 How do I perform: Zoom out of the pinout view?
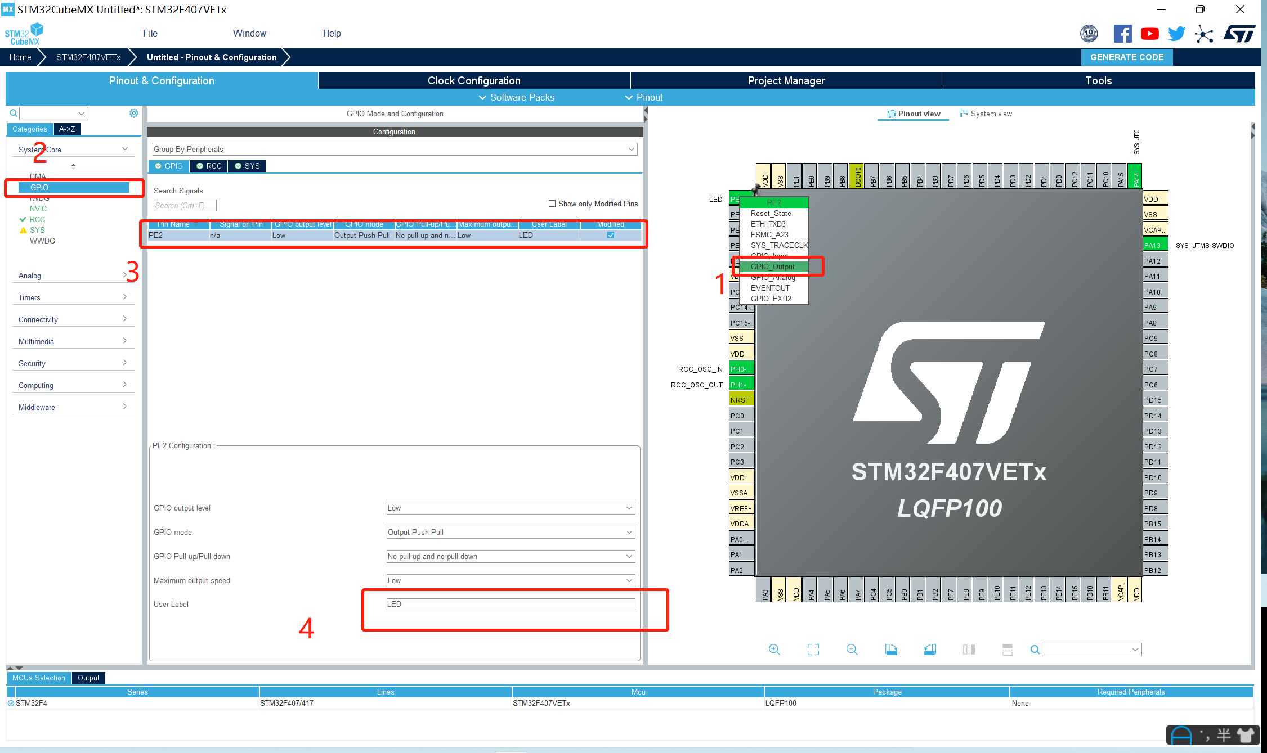[x=852, y=650]
